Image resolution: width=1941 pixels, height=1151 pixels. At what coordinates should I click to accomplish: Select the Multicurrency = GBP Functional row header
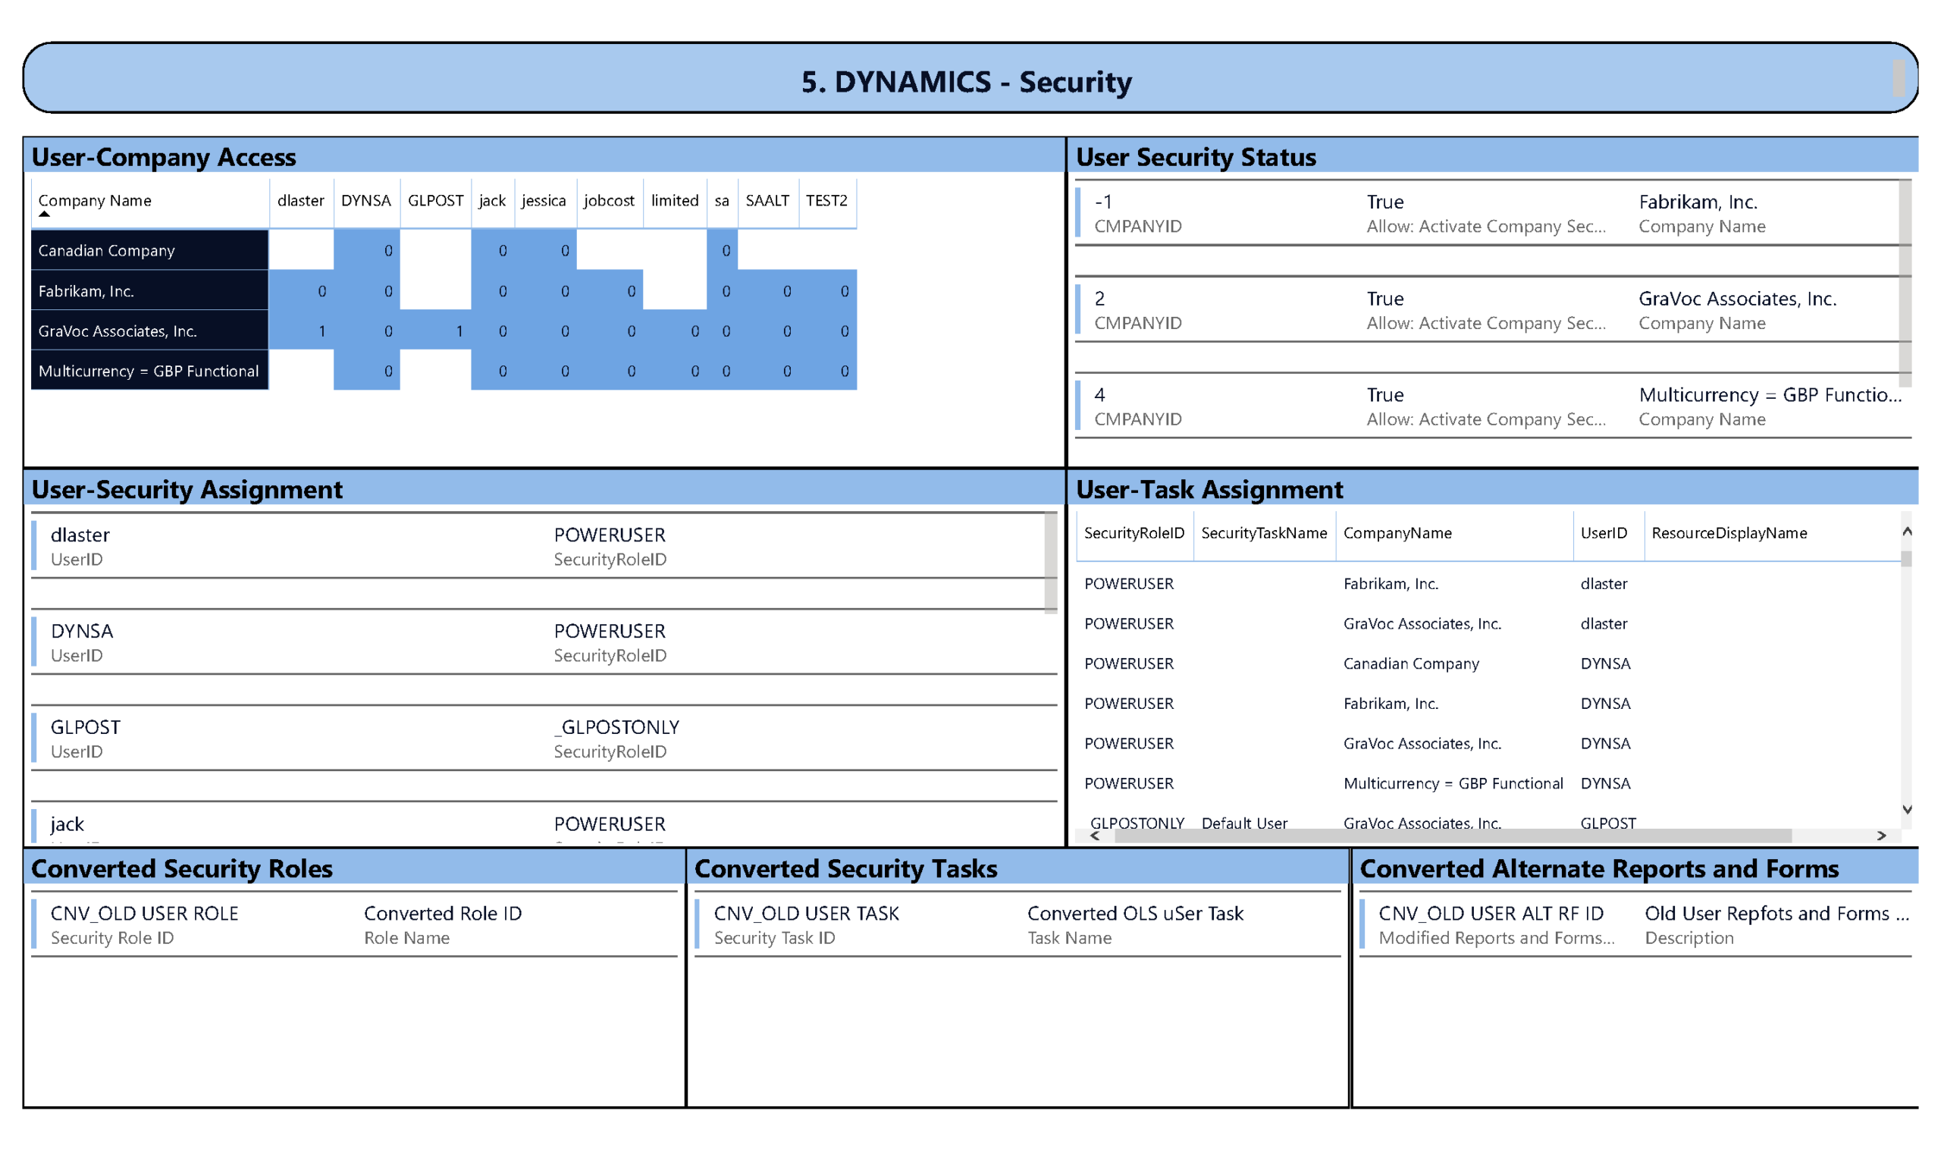[x=149, y=372]
